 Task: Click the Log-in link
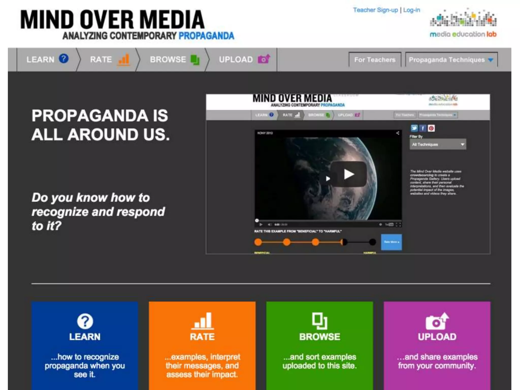pyautogui.click(x=412, y=10)
